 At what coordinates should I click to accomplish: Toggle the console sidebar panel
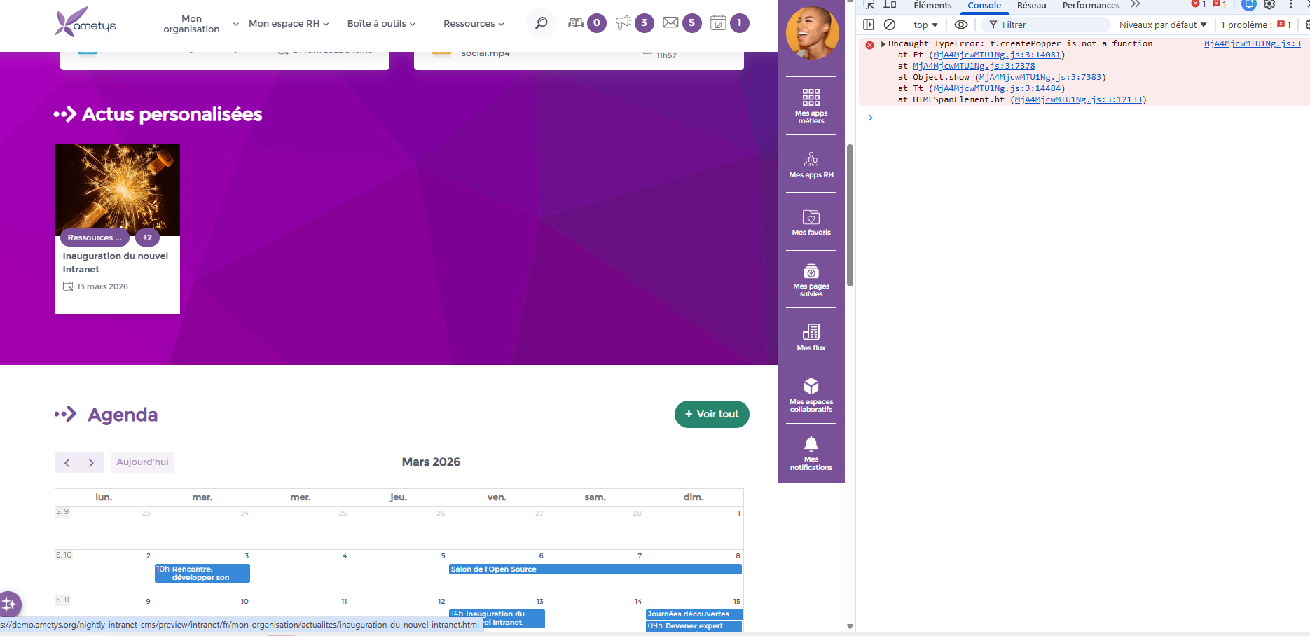click(869, 25)
